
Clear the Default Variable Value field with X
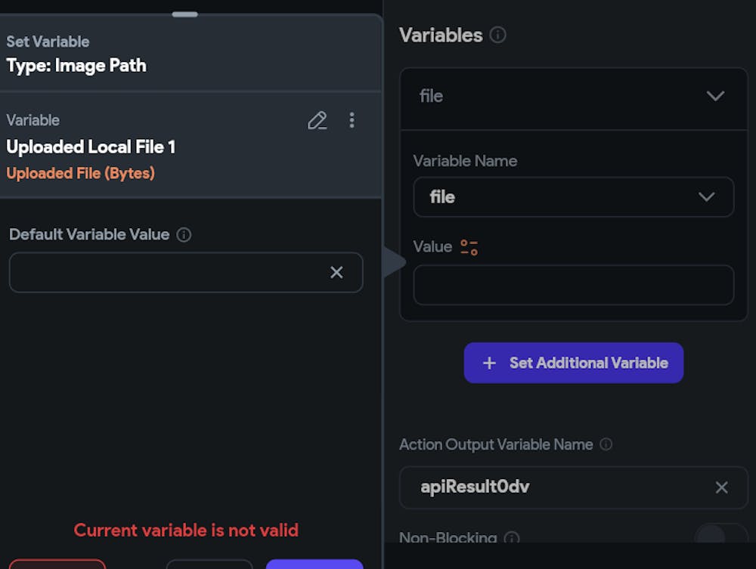pos(336,272)
